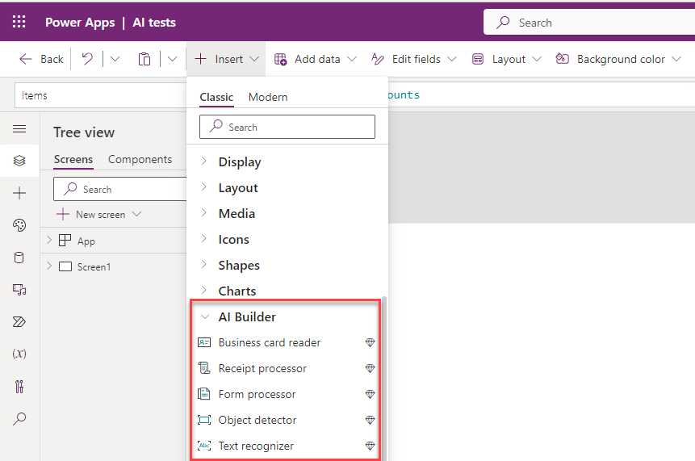The image size is (695, 461).
Task: Click the Search magnifier icon in sidebar
Action: tap(19, 419)
